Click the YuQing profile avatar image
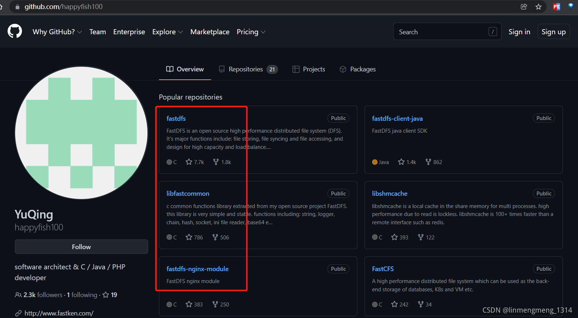Viewport: 578px width, 318px height. [x=81, y=133]
